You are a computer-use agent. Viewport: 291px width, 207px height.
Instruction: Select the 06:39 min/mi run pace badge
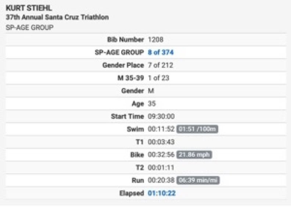click(x=198, y=180)
